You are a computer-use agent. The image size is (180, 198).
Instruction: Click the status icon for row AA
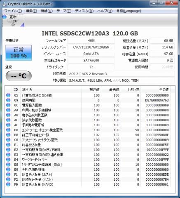tap(8, 110)
